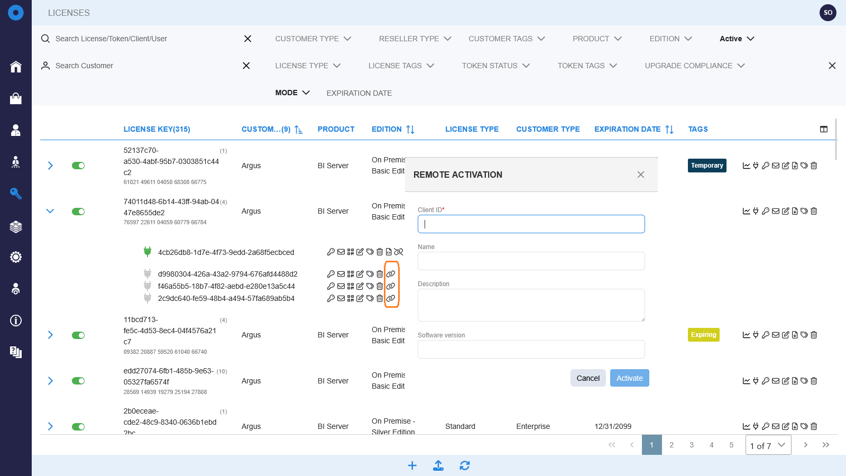The image size is (846, 476).
Task: Toggle the 11bcd713 license on or off
Action: pos(78,335)
